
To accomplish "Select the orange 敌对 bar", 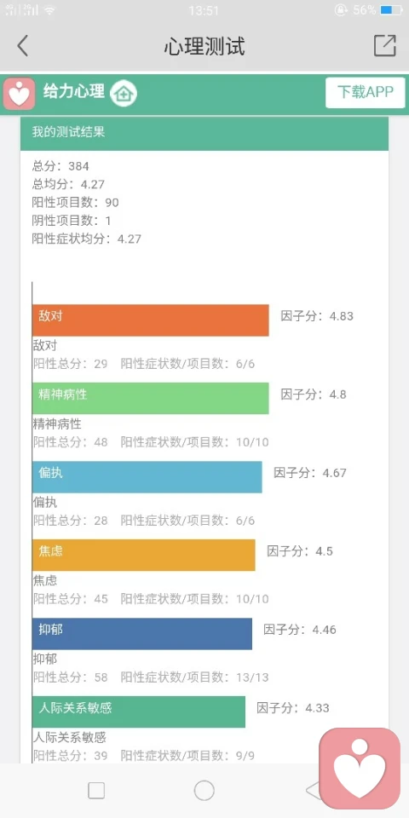I will tap(150, 320).
